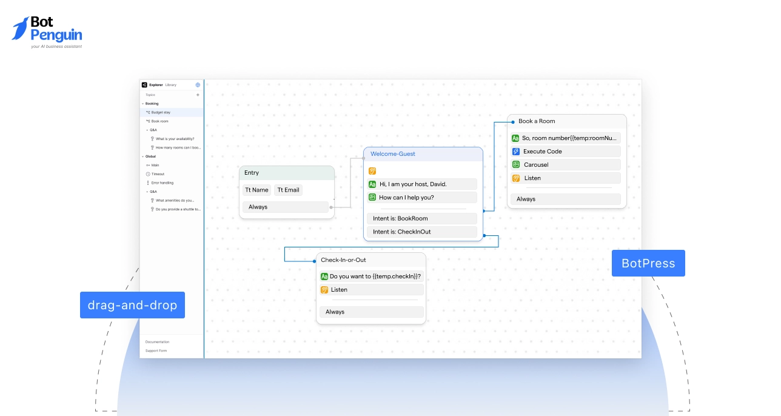
Task: Click the orange listen icon atop Welcome-Guest
Action: click(x=372, y=171)
